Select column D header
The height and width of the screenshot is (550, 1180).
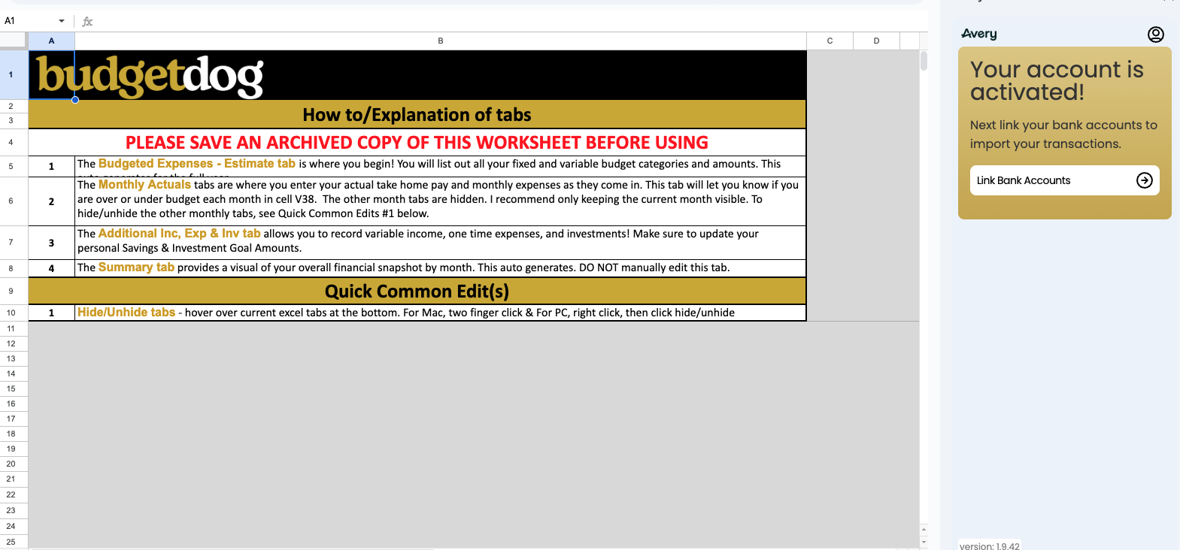coord(876,41)
